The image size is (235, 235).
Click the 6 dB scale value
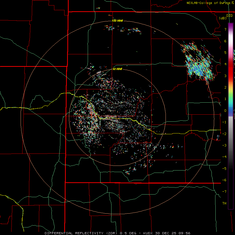coord(225,41)
